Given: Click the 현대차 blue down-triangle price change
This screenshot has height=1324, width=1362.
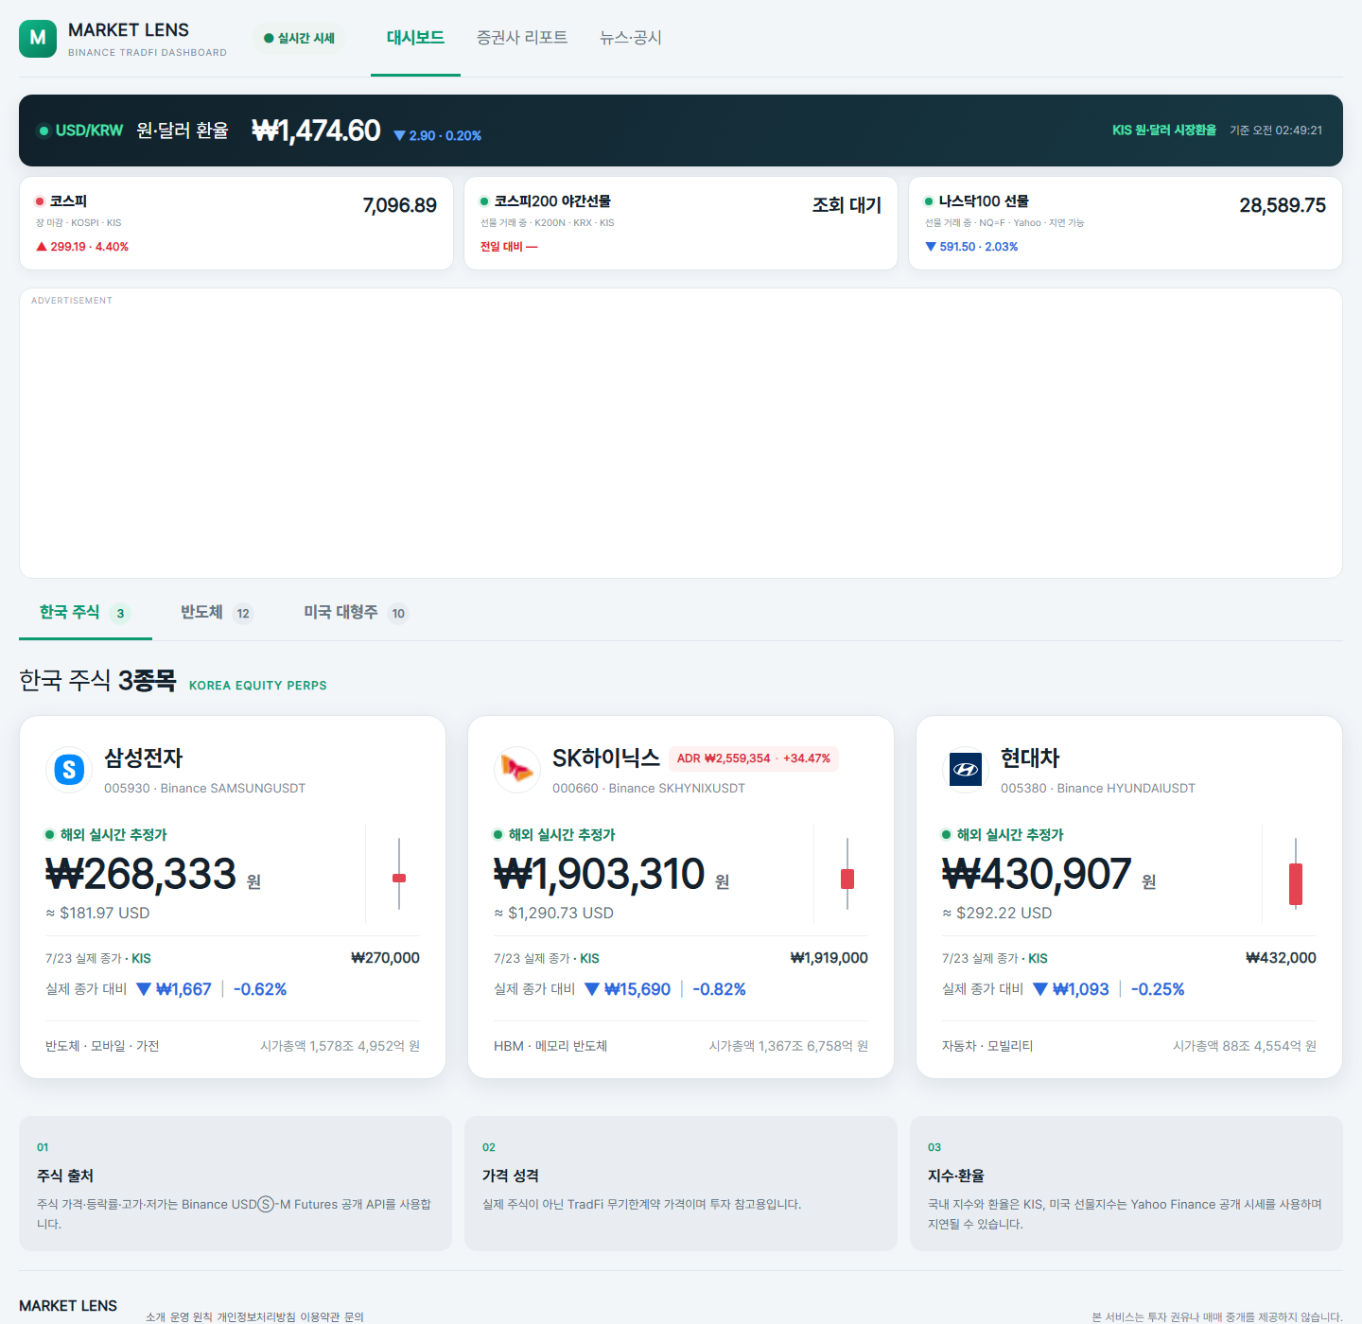Looking at the screenshot, I should tap(1071, 989).
